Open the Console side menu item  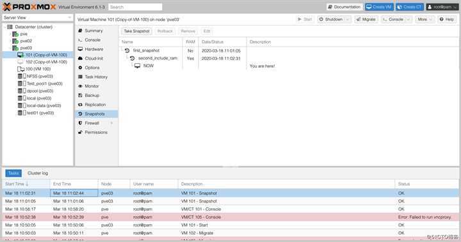coord(97,40)
